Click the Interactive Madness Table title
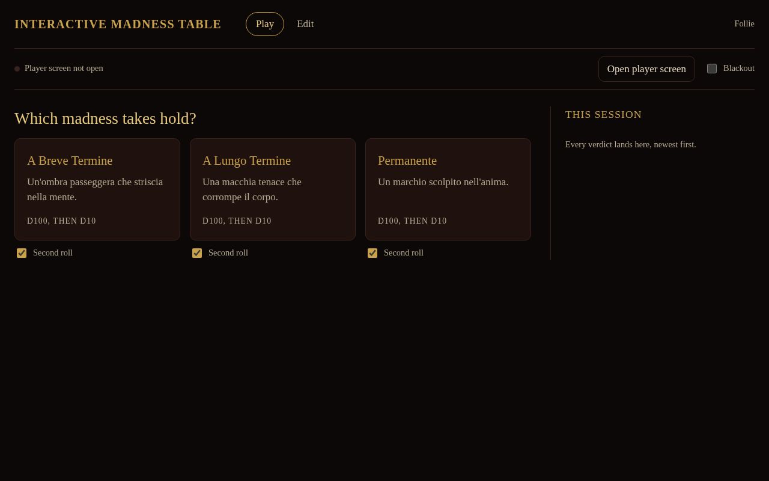The width and height of the screenshot is (769, 481). 118,24
